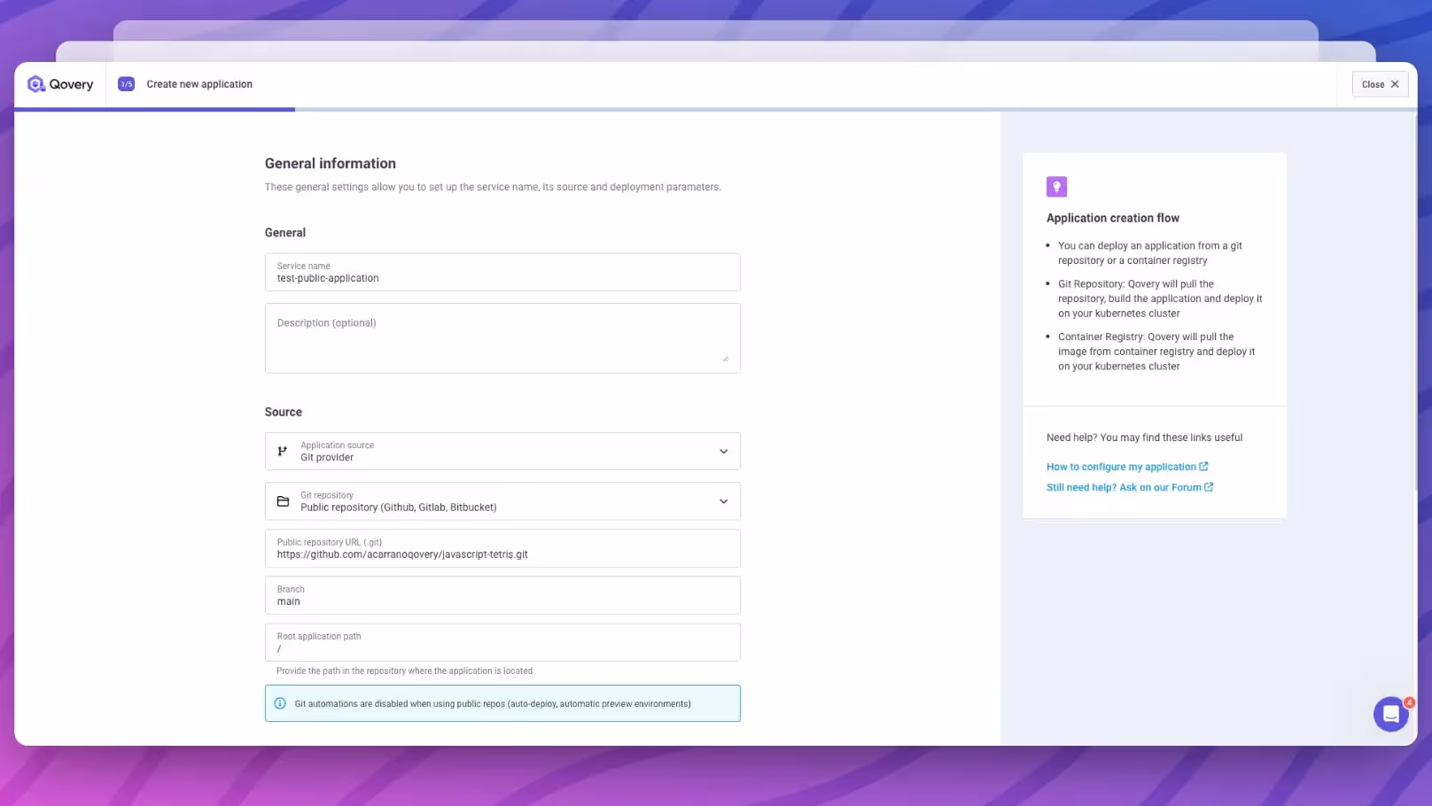Click the chat widget notification badge
The image size is (1432, 806).
pyautogui.click(x=1409, y=702)
